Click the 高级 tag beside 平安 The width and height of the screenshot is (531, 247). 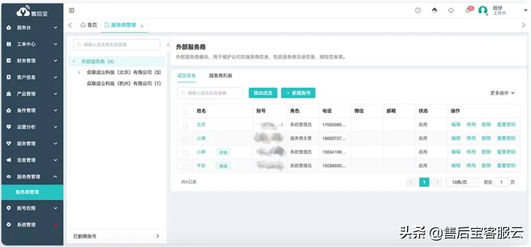[x=223, y=166]
